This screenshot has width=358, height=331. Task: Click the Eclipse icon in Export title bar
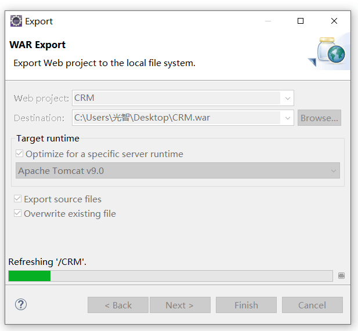(x=16, y=21)
